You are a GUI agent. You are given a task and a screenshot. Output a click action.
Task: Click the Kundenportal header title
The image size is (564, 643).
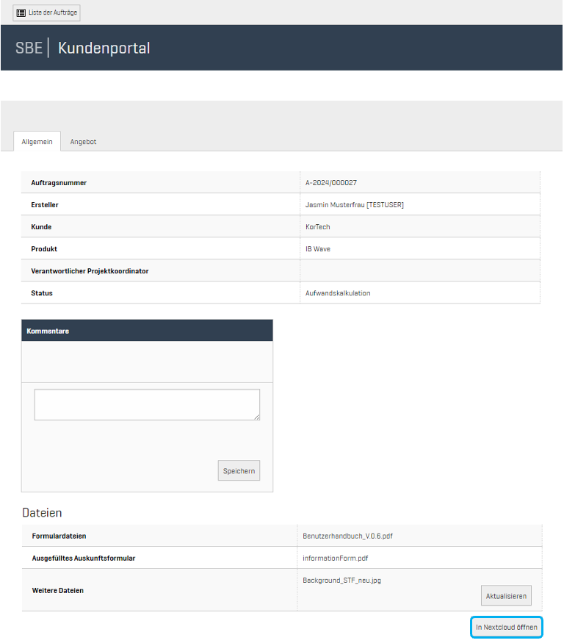coord(104,49)
